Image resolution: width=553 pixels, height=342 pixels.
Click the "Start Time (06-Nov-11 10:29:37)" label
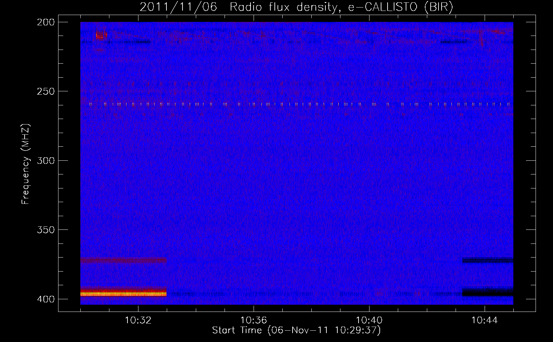[296, 330]
